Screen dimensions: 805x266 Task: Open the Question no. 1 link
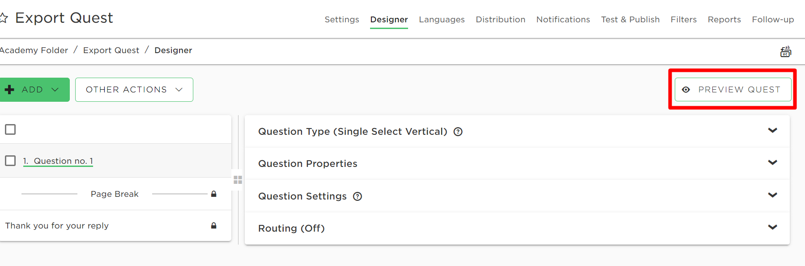click(x=58, y=161)
